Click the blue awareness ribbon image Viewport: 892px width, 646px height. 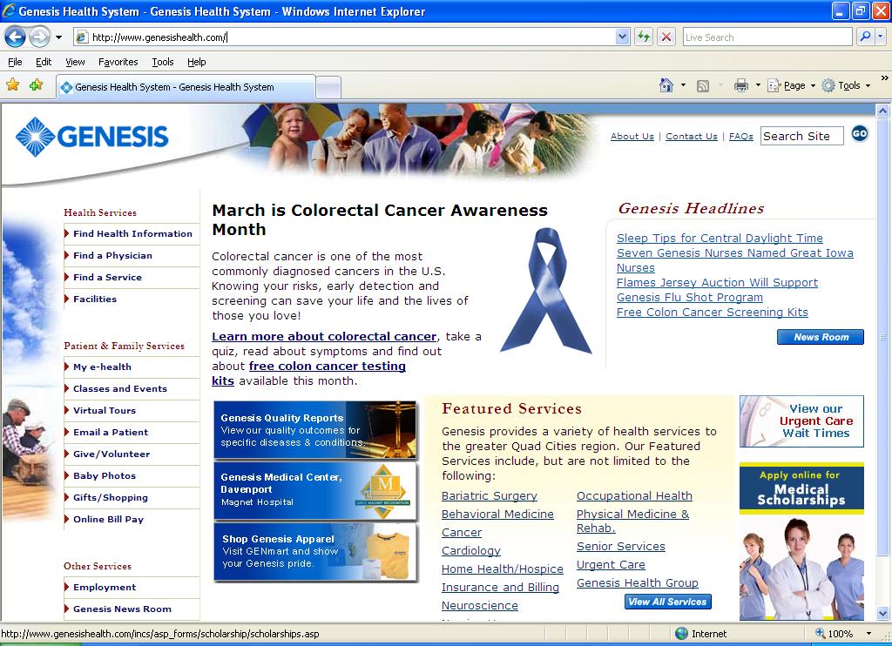[x=547, y=290]
